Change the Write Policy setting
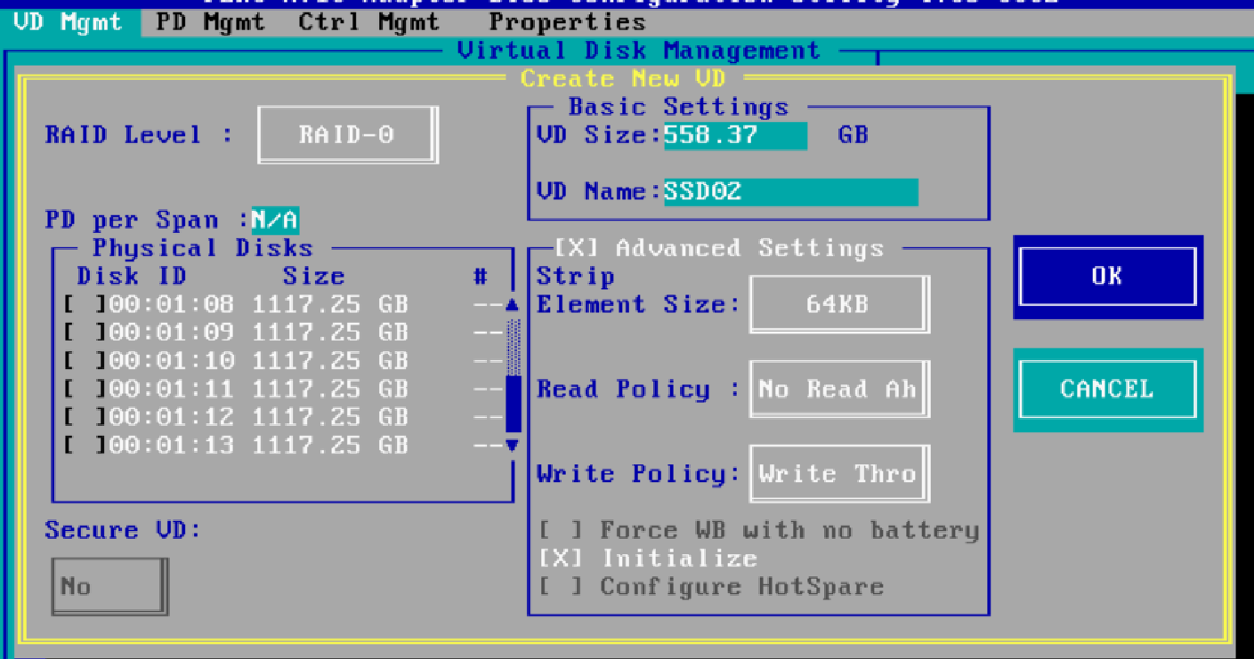Viewport: 1254px width, 659px height. tap(837, 473)
